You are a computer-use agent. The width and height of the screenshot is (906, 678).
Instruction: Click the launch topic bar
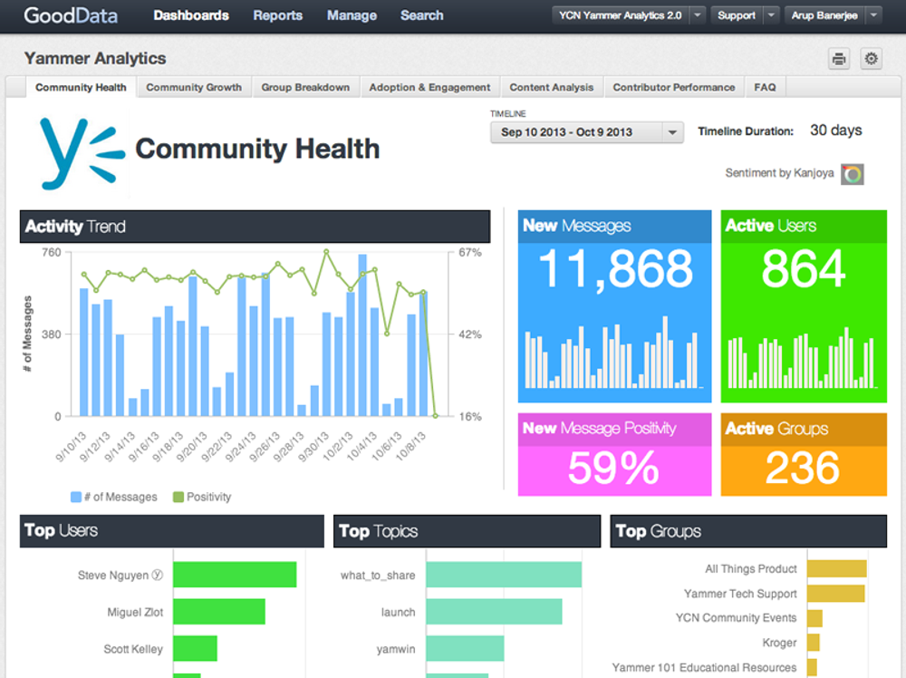494,612
